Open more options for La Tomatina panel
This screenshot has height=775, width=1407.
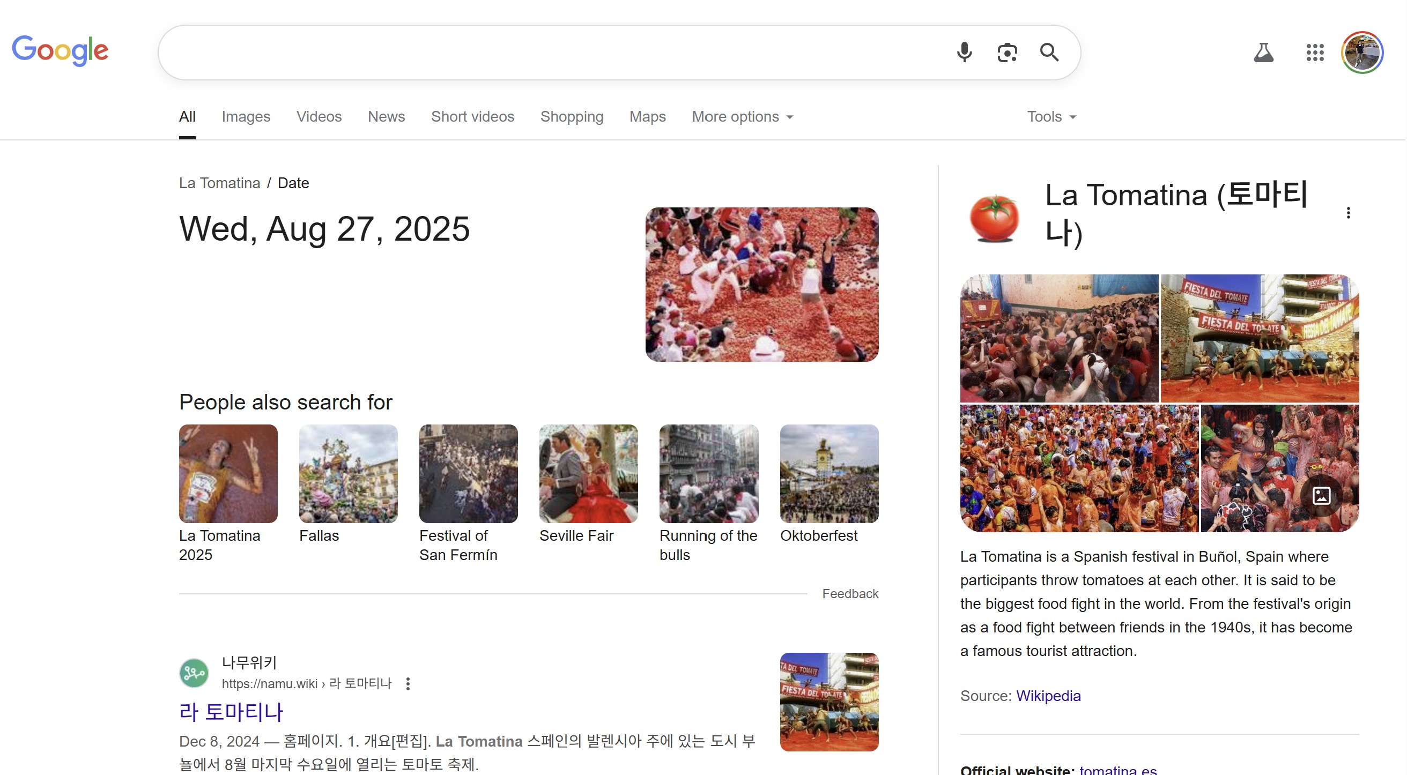pos(1349,213)
